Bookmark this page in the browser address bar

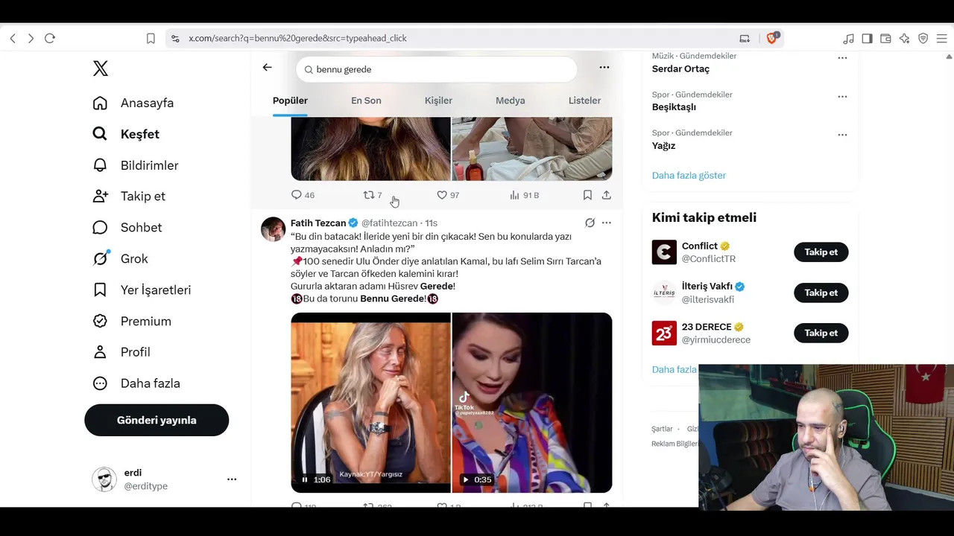point(151,38)
